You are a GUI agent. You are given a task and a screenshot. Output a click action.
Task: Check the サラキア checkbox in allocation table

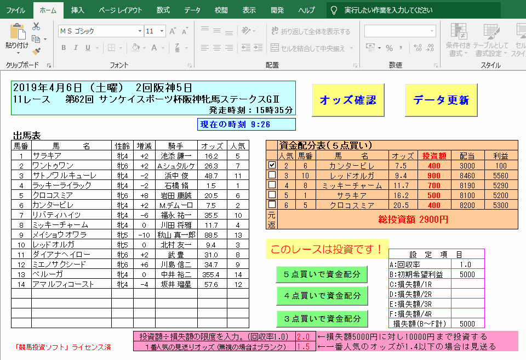(x=272, y=194)
